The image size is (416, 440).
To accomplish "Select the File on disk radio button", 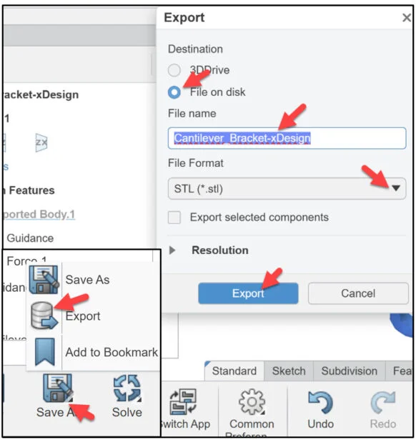I will [x=174, y=92].
